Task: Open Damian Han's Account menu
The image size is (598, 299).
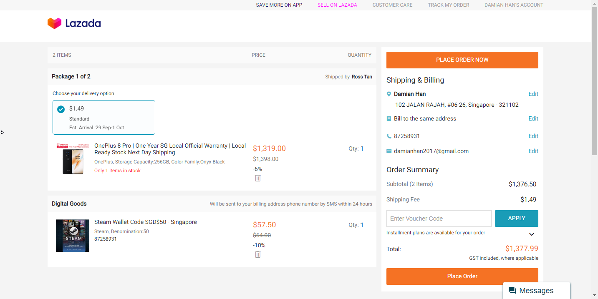Action: pyautogui.click(x=514, y=5)
